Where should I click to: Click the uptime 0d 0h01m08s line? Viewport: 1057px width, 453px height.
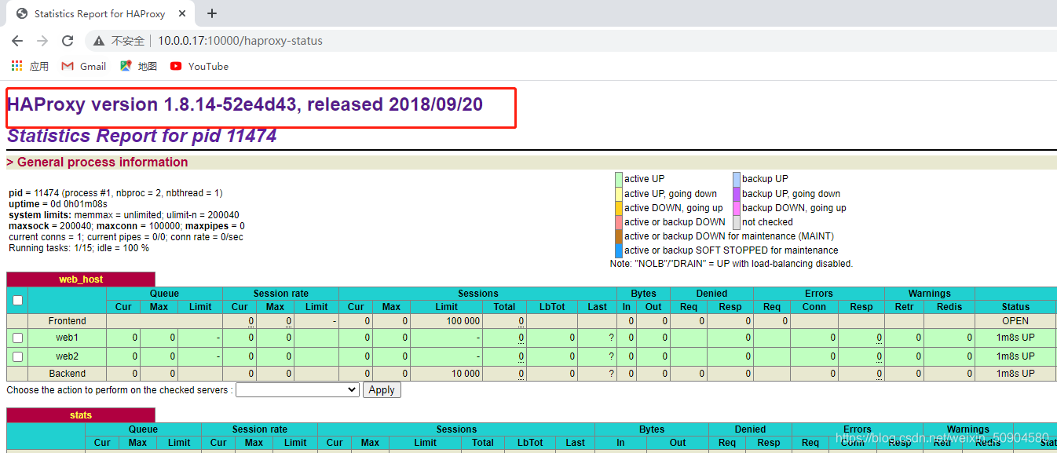tap(58, 204)
